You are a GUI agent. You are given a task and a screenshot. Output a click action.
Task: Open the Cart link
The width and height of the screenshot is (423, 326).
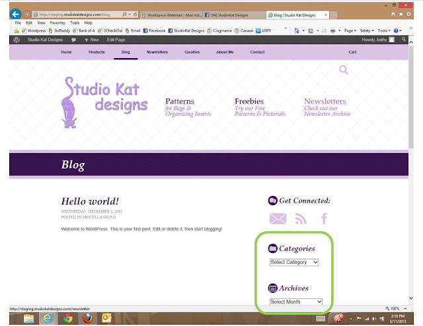point(352,52)
